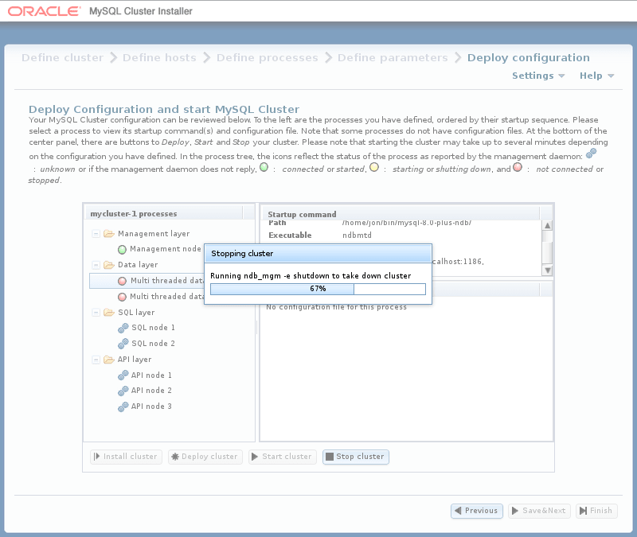Click red status icon of second Multi threaded data node

coord(122,297)
